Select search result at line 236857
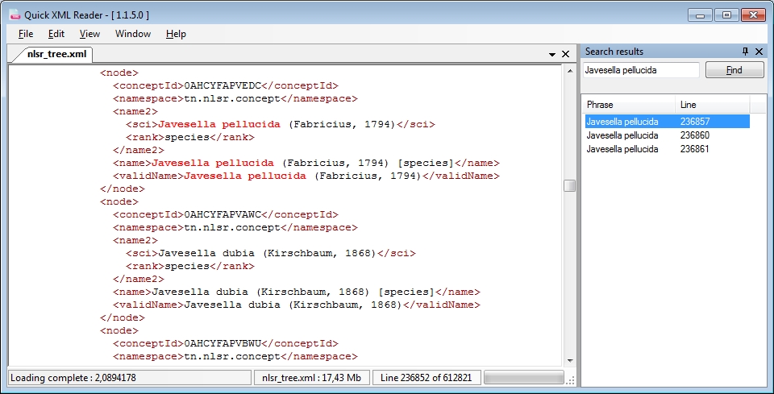774x394 pixels. [x=667, y=122]
